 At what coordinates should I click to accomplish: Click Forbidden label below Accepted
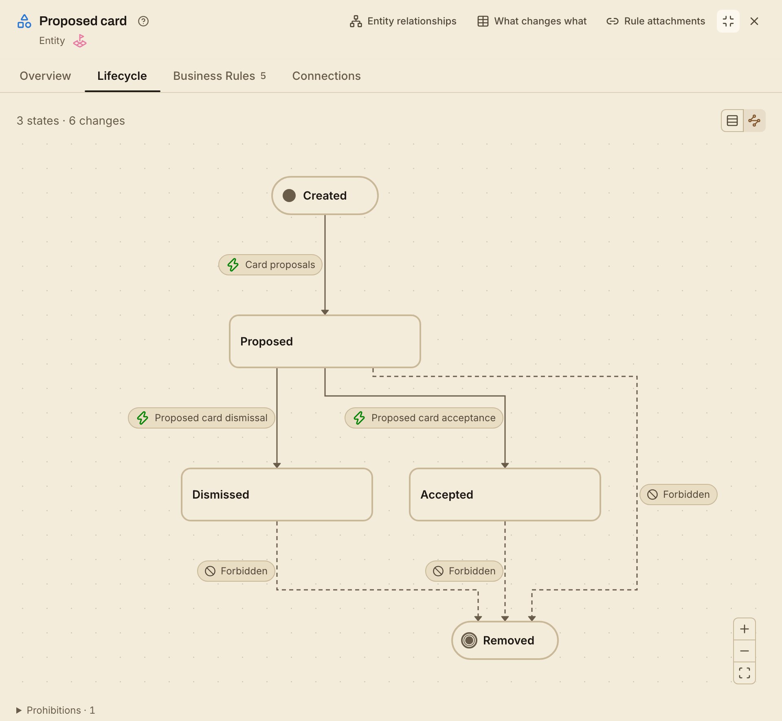coord(464,571)
